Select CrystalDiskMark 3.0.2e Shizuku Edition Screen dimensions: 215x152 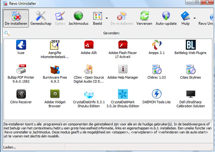(x=123, y=98)
